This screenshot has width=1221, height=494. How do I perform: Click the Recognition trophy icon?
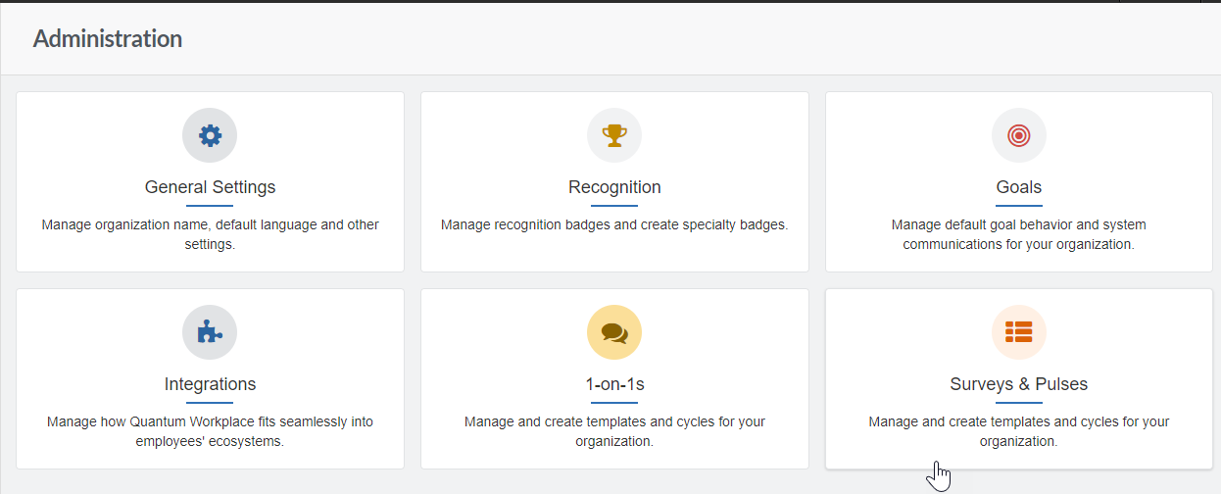[x=614, y=135]
